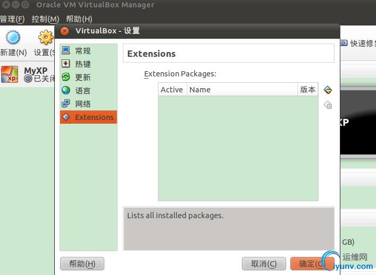Select the 更新 update icon in sidebar

click(x=66, y=77)
